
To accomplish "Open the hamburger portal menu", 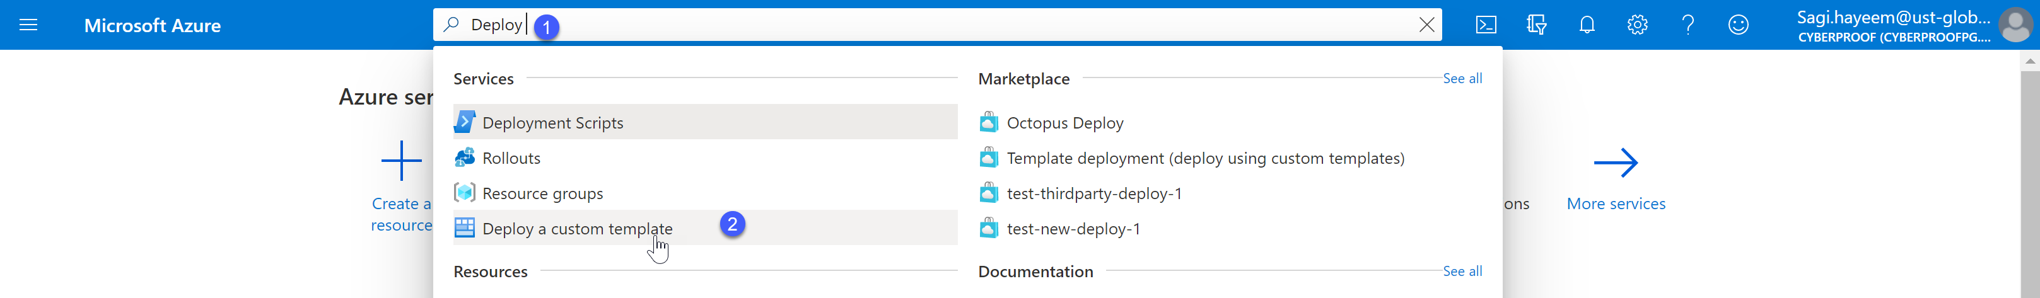I will click(28, 25).
